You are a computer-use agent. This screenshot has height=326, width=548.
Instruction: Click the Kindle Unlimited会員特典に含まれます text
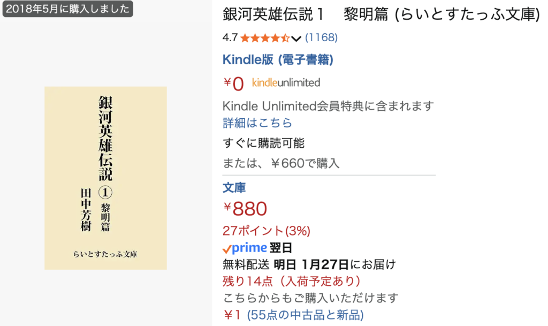click(x=328, y=106)
